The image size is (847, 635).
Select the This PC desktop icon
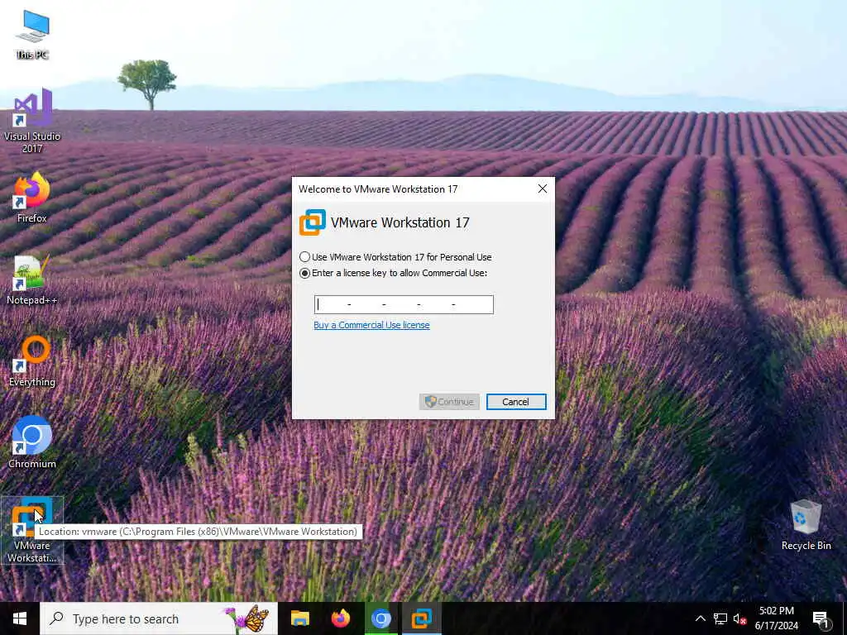[32, 34]
